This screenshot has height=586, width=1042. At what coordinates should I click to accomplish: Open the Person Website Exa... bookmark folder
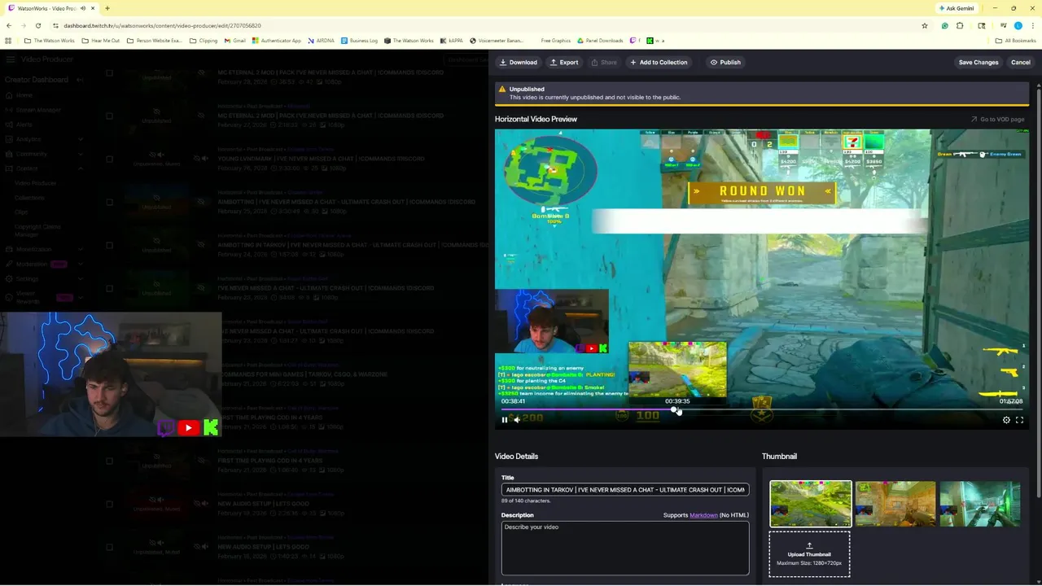tap(154, 41)
